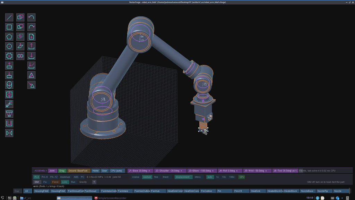Activate the Extrude cut downward tool
Image resolution: width=355 pixels, height=200 pixels.
tap(9, 75)
